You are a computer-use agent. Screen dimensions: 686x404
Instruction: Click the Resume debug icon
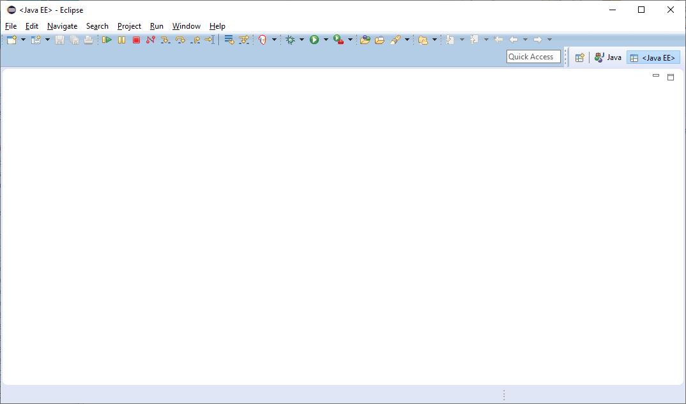click(x=107, y=40)
